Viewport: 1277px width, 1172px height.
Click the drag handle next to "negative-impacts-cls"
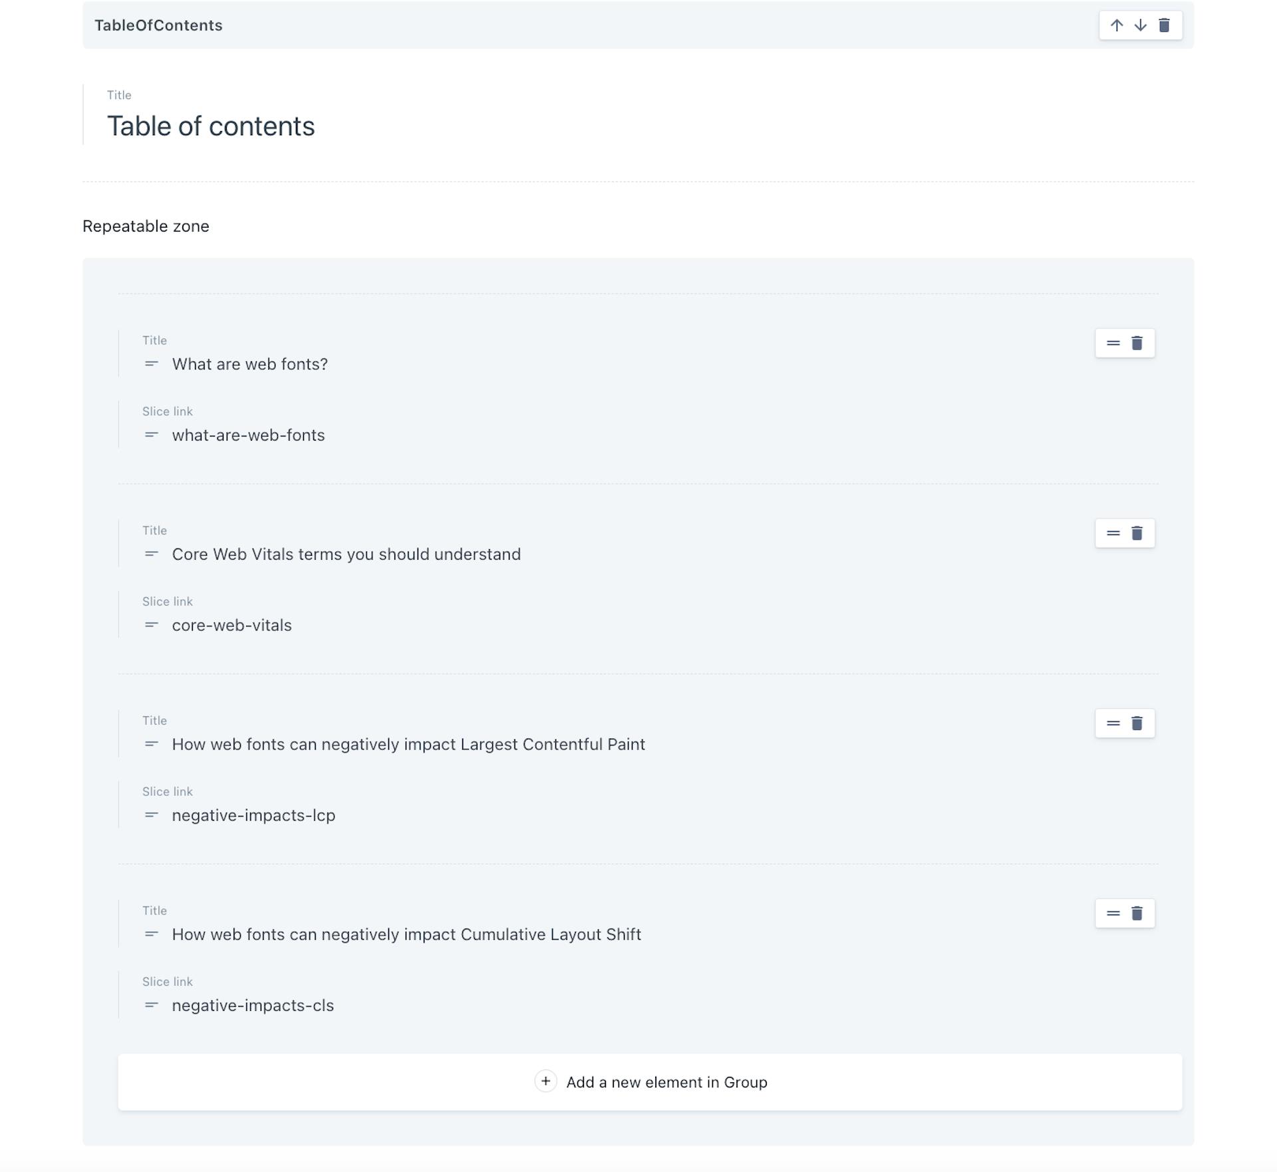tap(150, 1005)
